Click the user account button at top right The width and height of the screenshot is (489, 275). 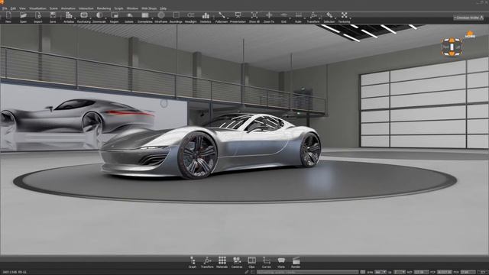[468, 18]
